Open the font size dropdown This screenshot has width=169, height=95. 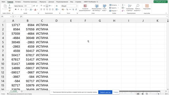pyautogui.click(x=32, y=6)
